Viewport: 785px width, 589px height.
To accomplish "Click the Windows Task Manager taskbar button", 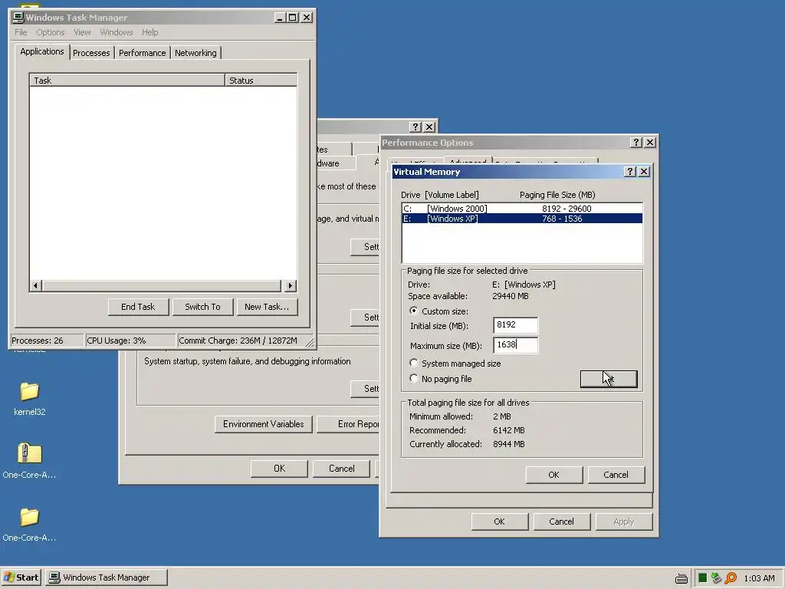I will coord(106,577).
